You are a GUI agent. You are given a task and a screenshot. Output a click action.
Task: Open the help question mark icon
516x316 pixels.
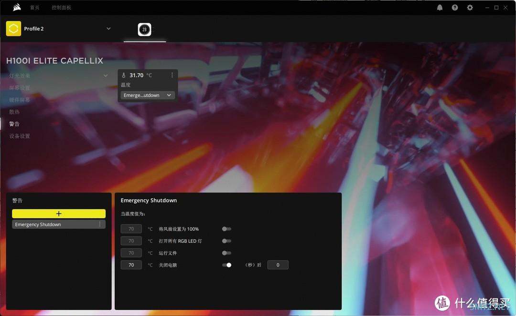click(455, 8)
